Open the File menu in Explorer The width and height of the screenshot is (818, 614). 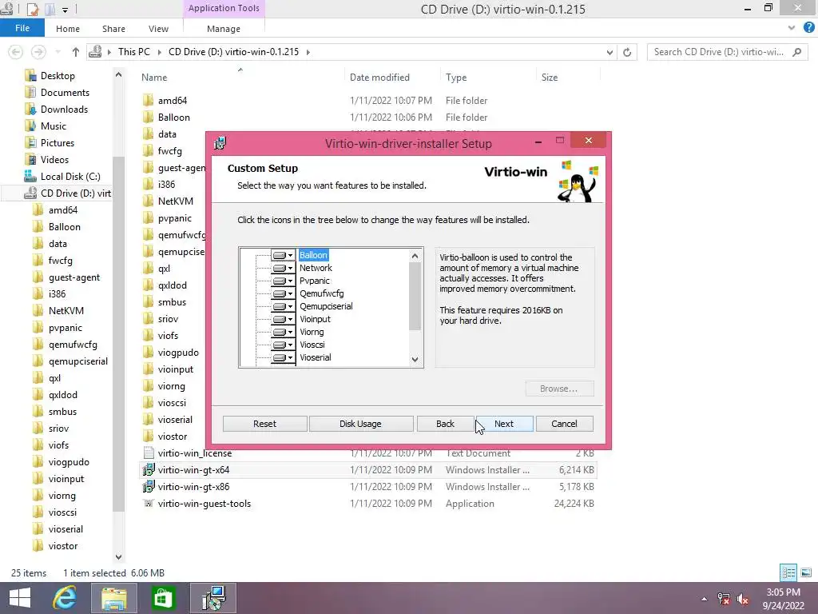click(x=22, y=28)
